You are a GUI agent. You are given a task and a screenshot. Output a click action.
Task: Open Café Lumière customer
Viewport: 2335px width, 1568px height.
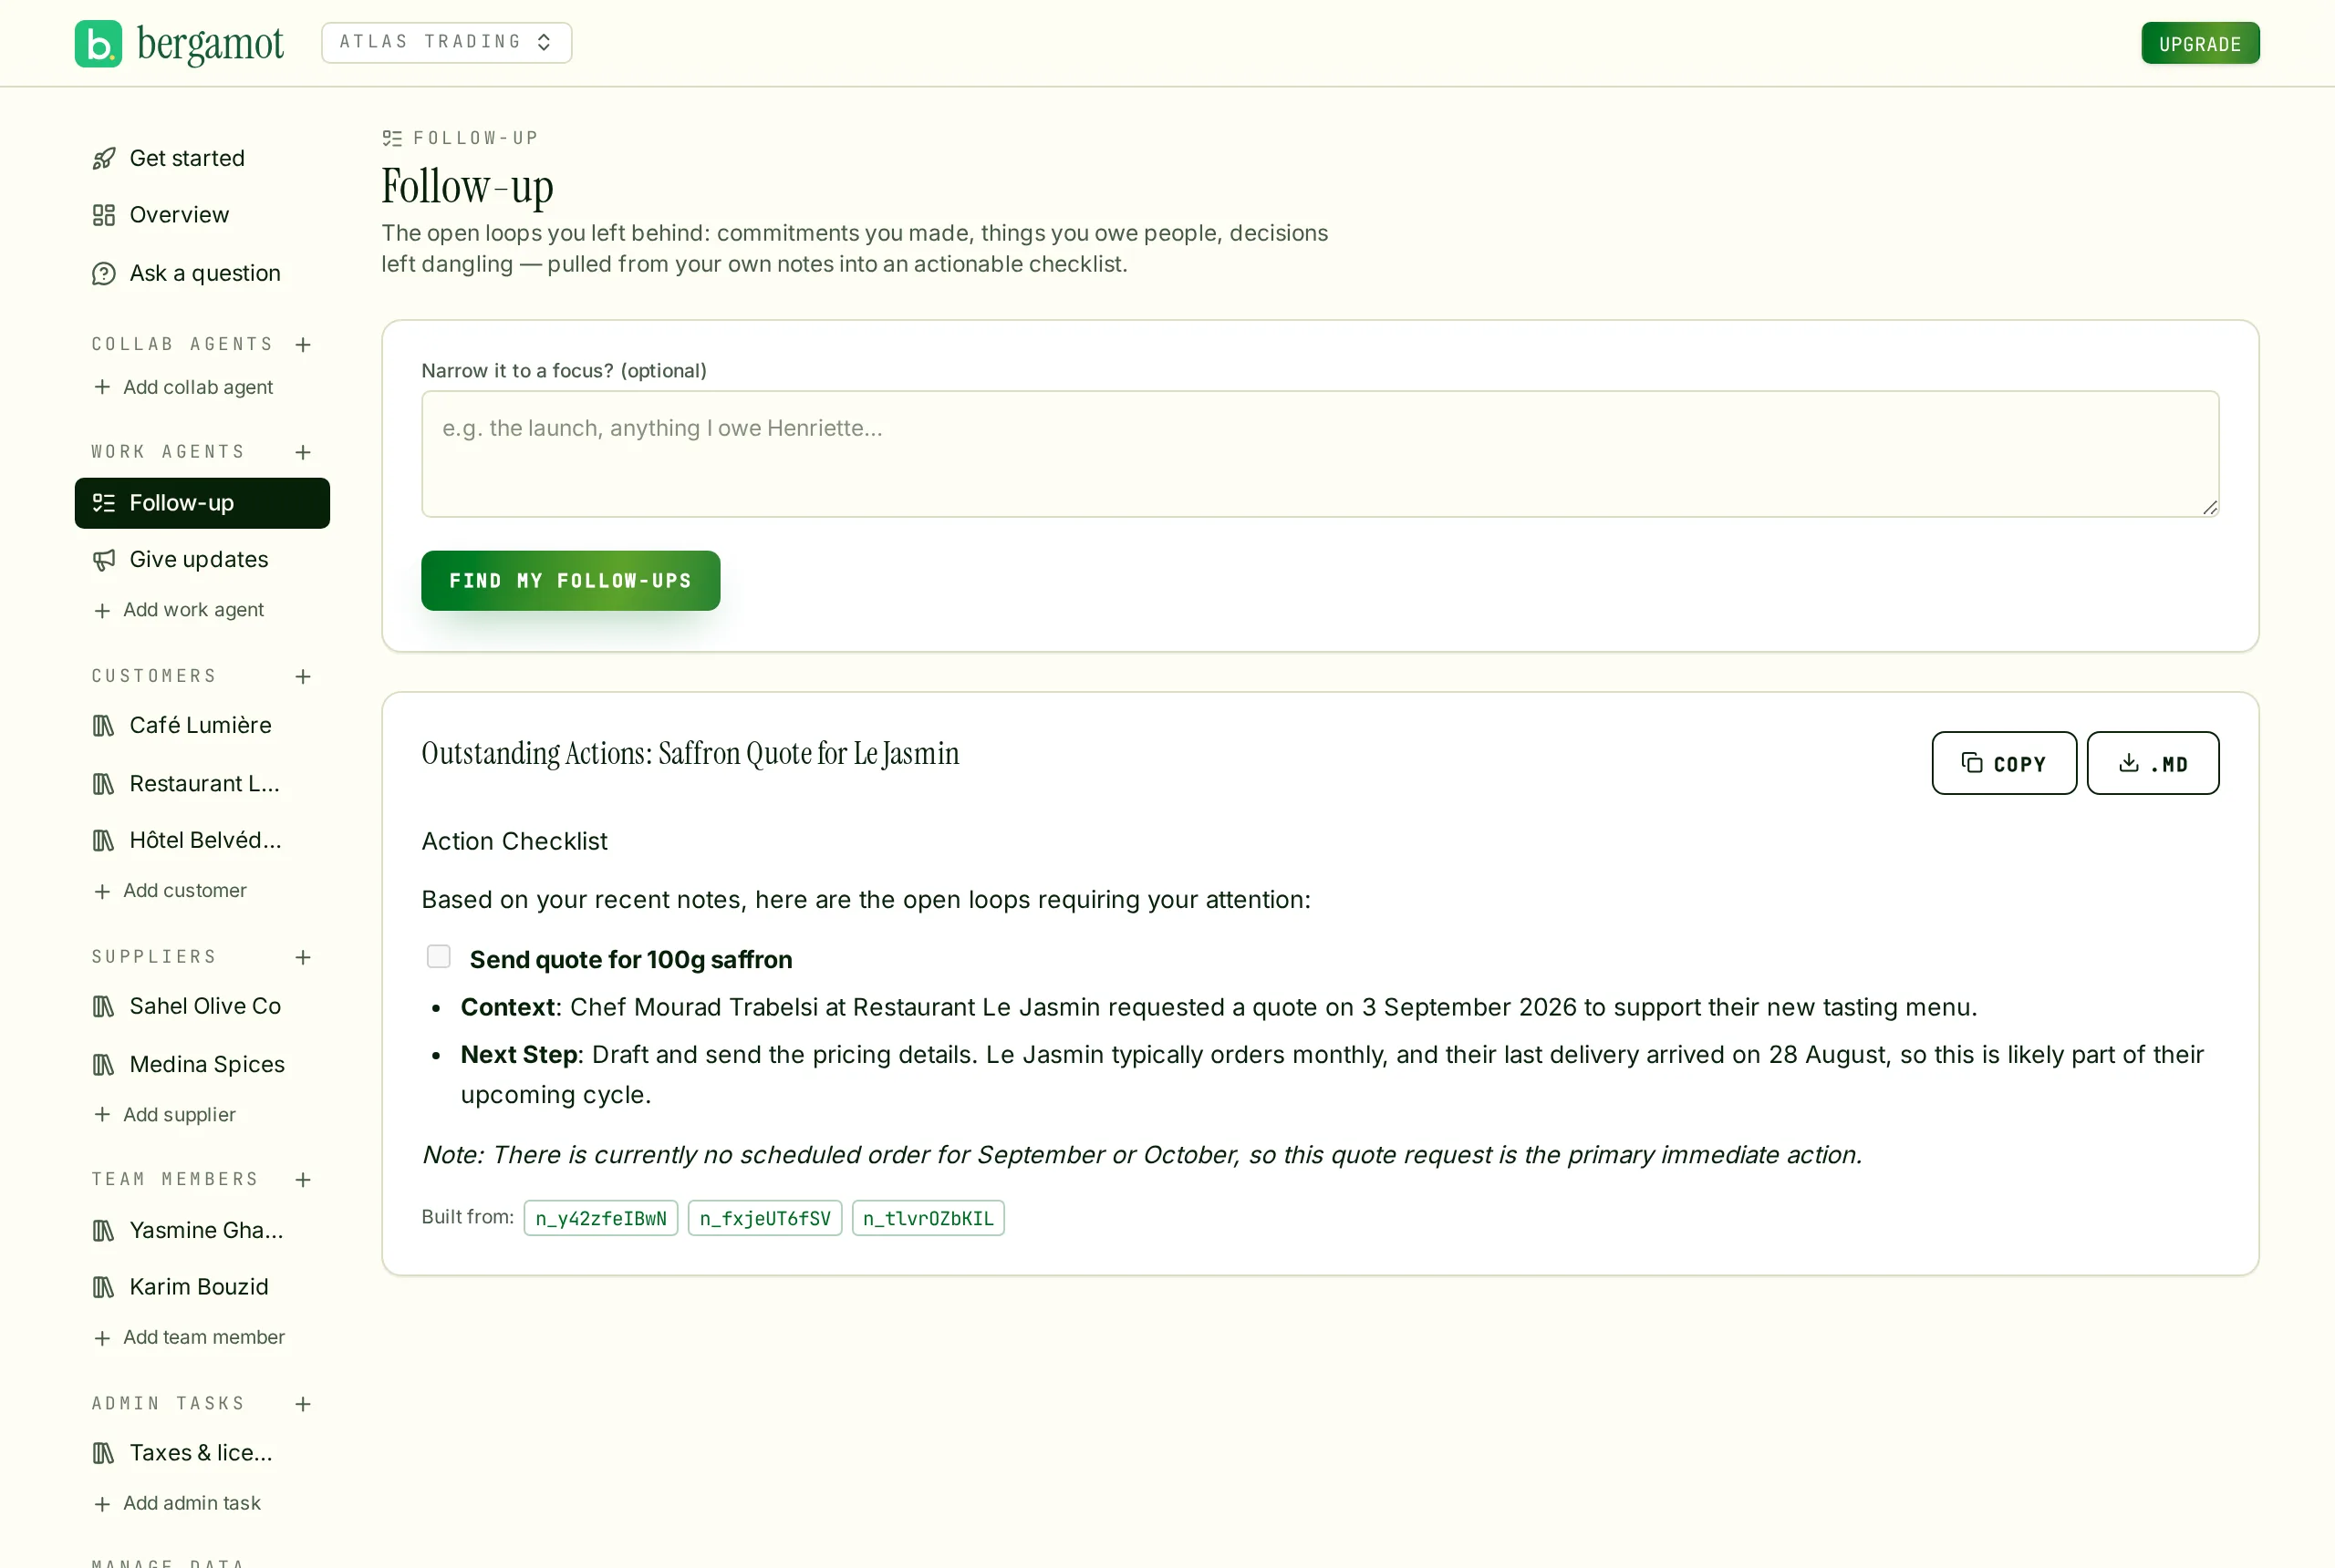click(x=202, y=725)
